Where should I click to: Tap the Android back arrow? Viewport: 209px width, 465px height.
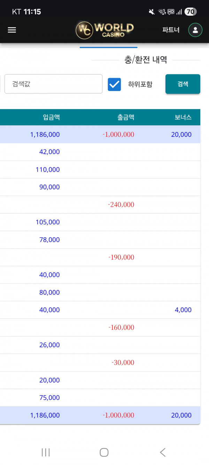pos(163,452)
